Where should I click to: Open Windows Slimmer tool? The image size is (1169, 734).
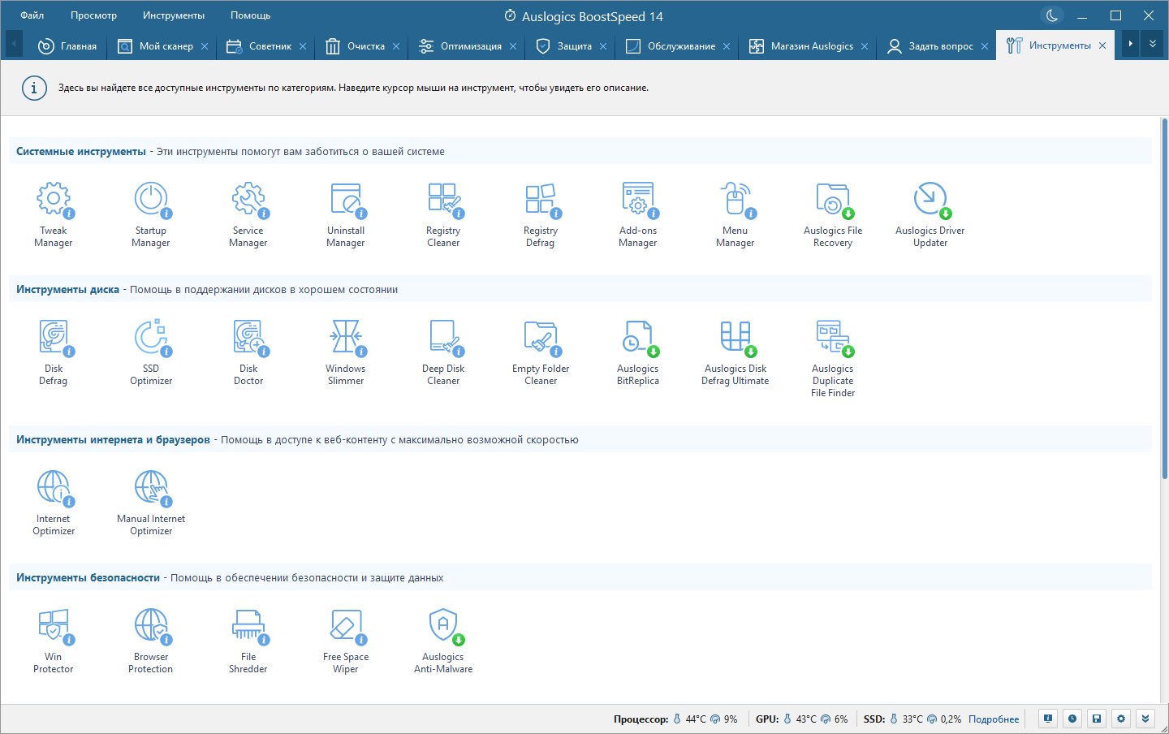click(346, 352)
